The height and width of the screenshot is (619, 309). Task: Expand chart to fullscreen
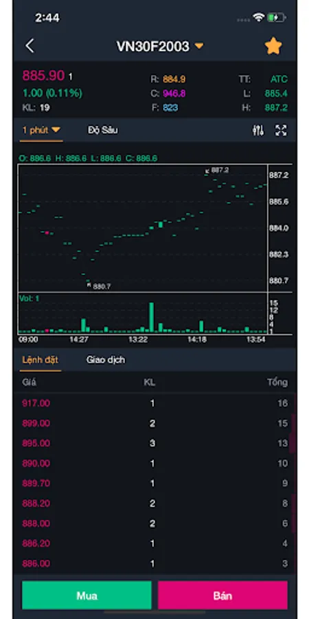281,130
